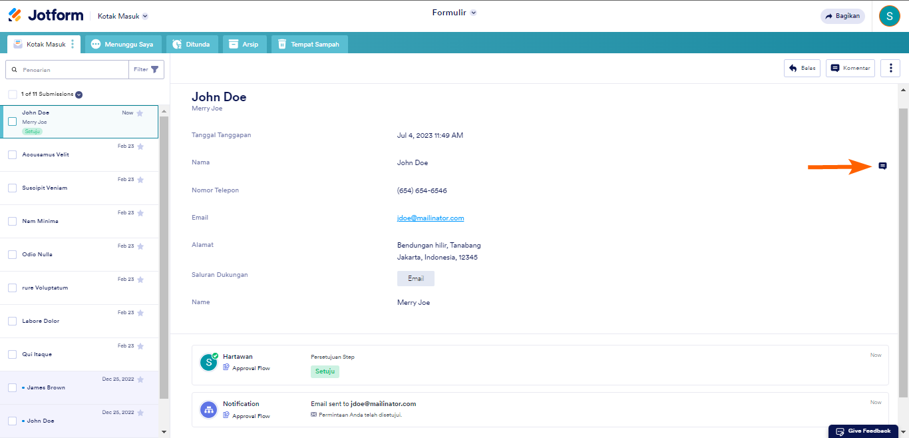Tick the Labore Dolor checkbox
Viewport: 909px width, 438px height.
point(12,321)
